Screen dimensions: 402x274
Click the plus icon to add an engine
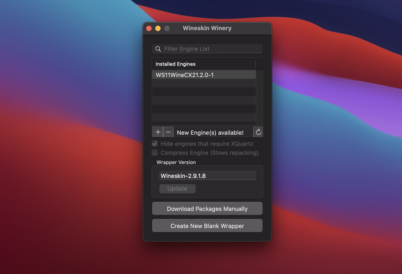click(158, 132)
